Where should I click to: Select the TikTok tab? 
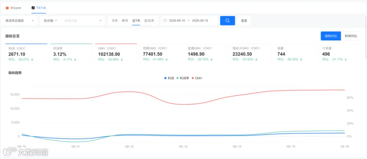pyautogui.click(x=39, y=8)
